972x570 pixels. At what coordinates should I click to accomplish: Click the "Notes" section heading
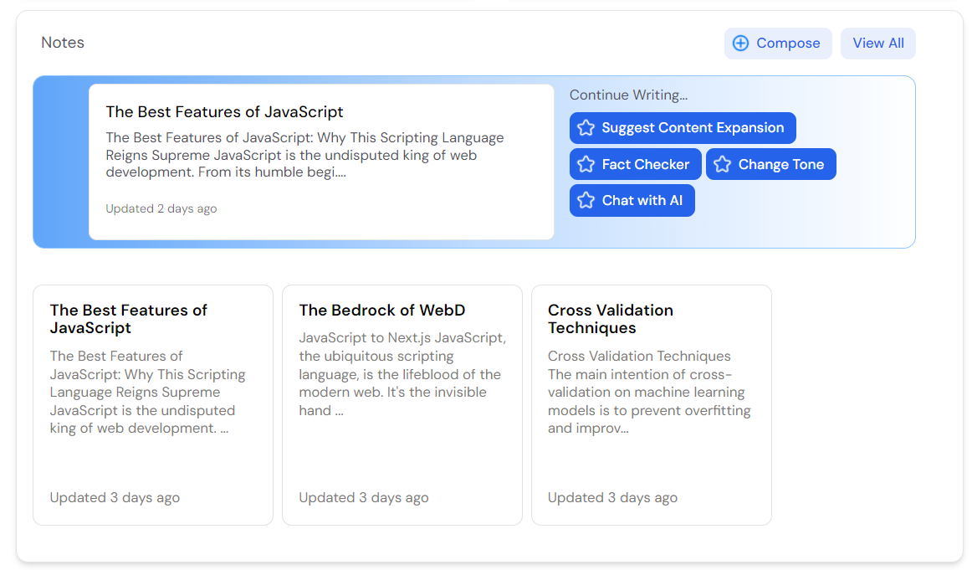pyautogui.click(x=63, y=43)
